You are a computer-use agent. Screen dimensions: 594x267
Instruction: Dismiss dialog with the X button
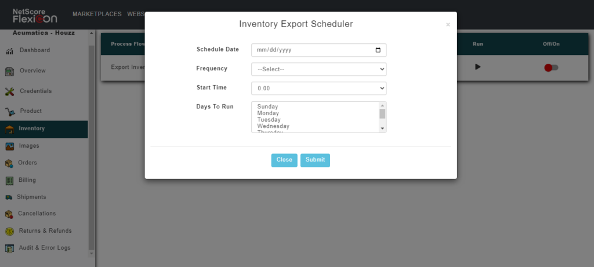(x=448, y=25)
